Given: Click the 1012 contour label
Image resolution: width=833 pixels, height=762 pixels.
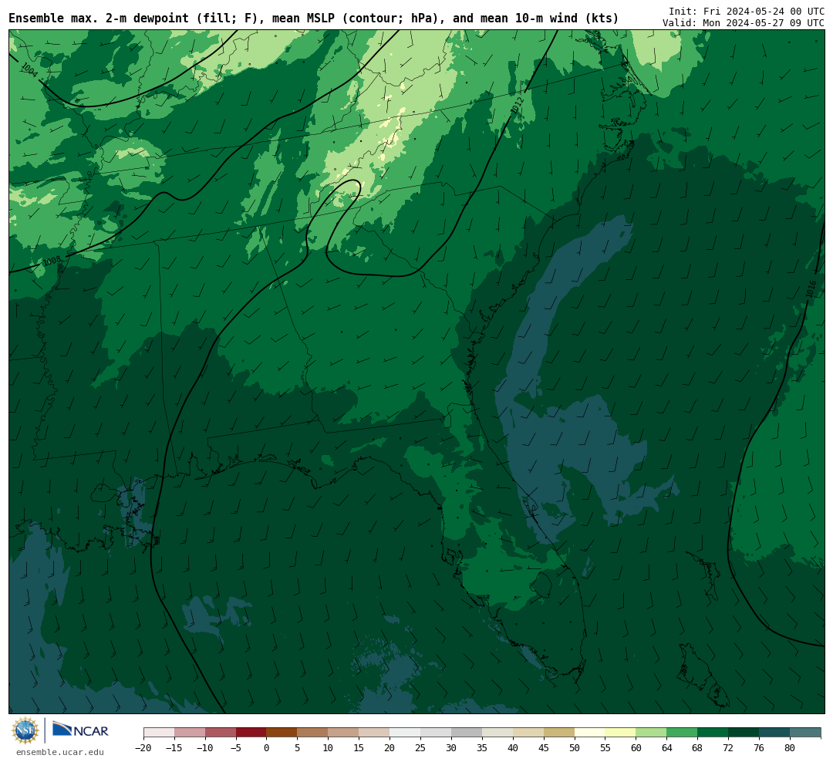Looking at the screenshot, I should tap(517, 105).
